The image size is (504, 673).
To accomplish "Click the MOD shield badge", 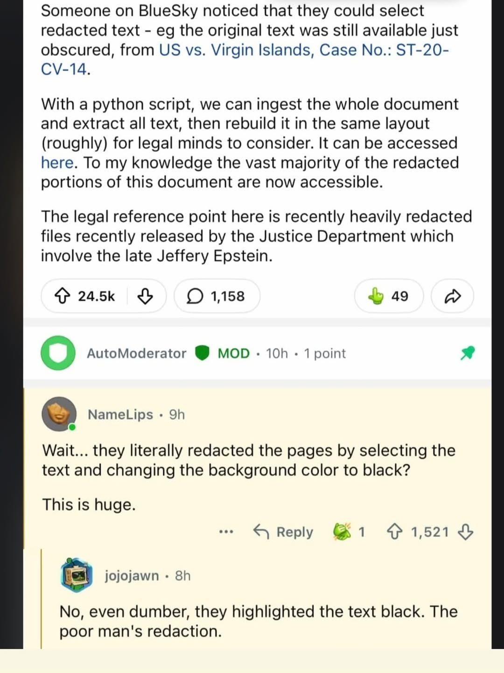I will click(202, 353).
